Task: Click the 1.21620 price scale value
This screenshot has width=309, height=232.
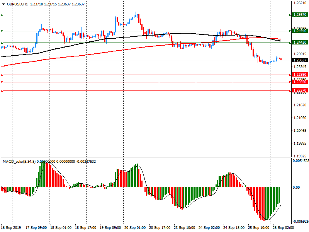Action: [x=300, y=105]
